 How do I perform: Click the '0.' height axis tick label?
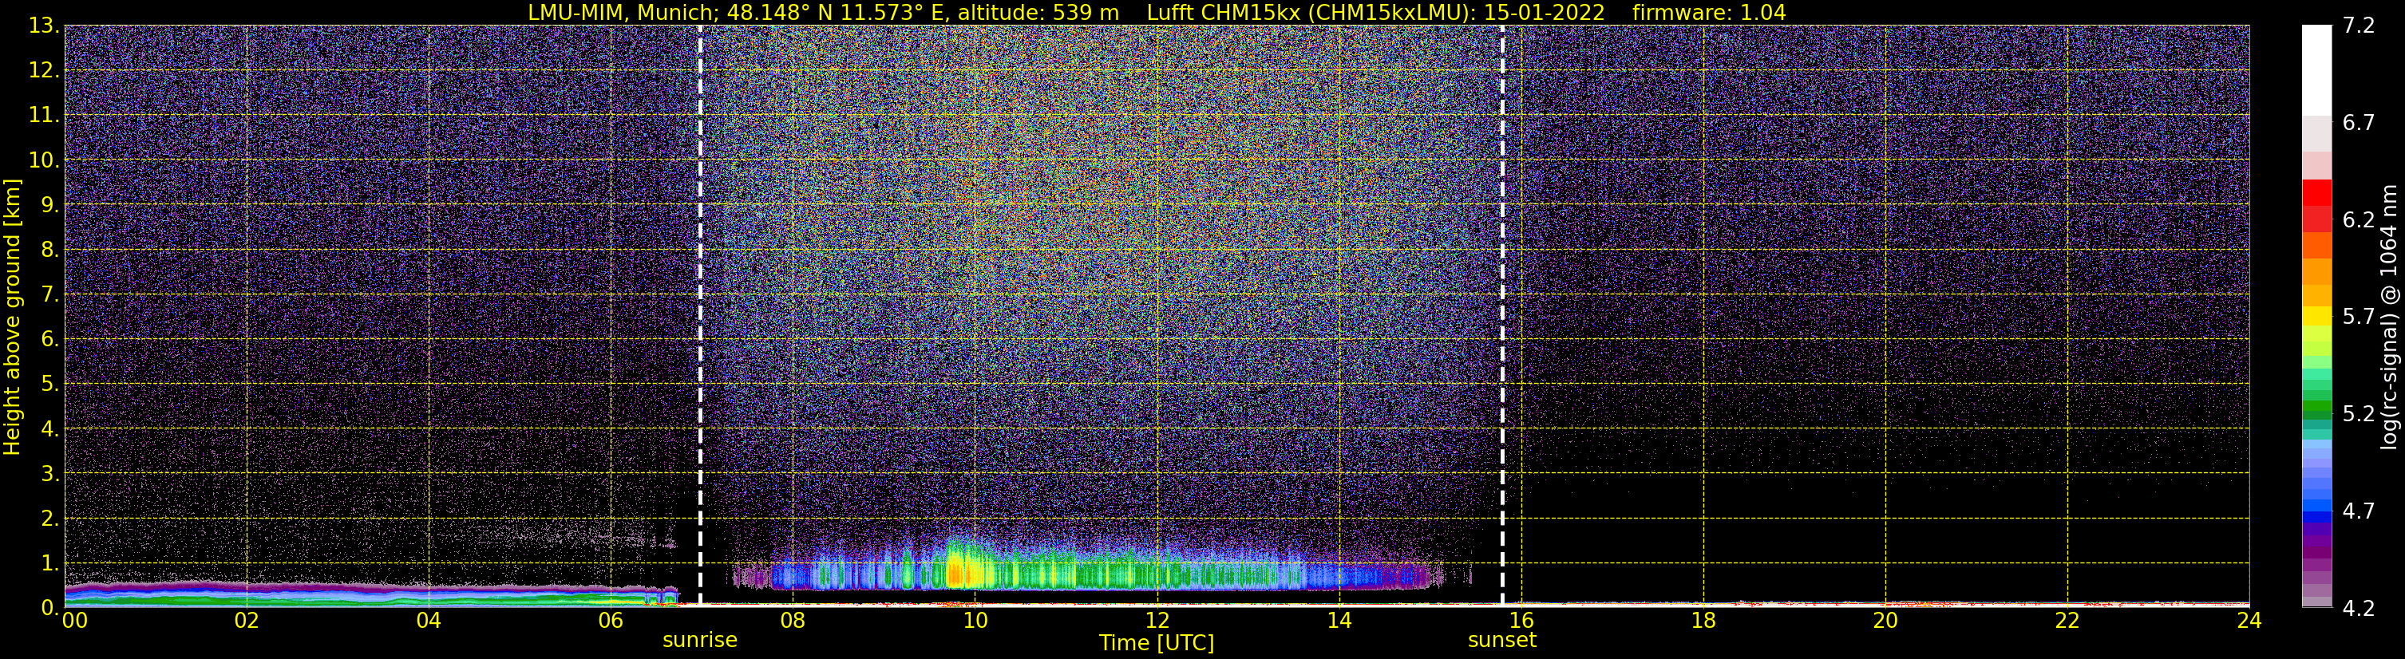pyautogui.click(x=49, y=608)
